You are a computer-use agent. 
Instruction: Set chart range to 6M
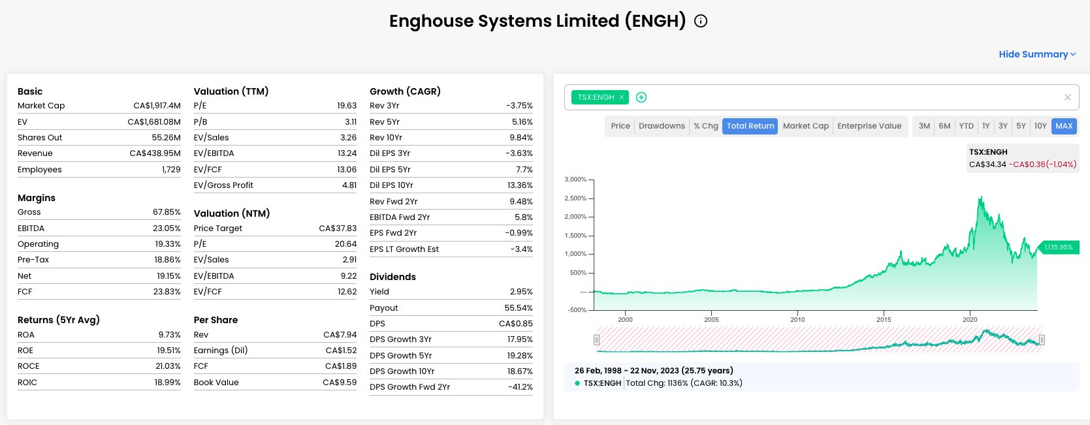click(x=944, y=126)
